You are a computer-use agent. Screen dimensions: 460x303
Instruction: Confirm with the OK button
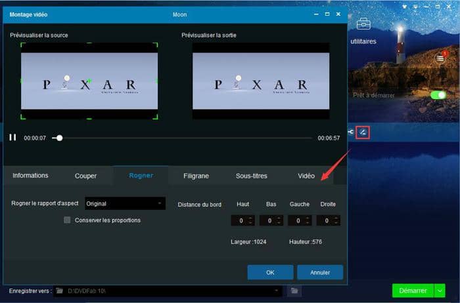coord(270,272)
